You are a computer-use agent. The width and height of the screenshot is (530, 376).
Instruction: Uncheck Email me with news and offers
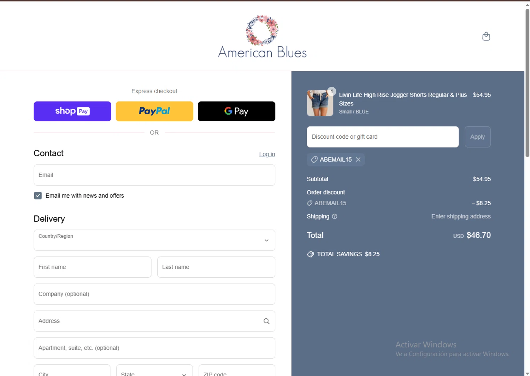[38, 196]
